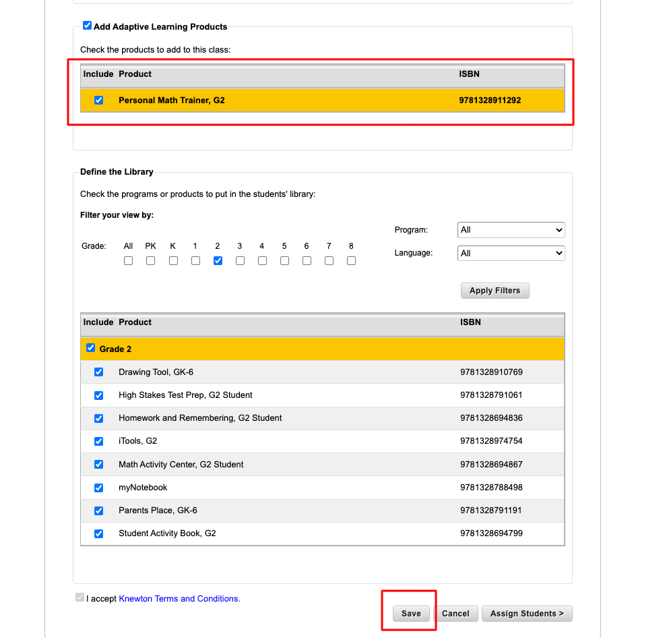Click the Save button
Screen dimensions: 663x638
411,614
